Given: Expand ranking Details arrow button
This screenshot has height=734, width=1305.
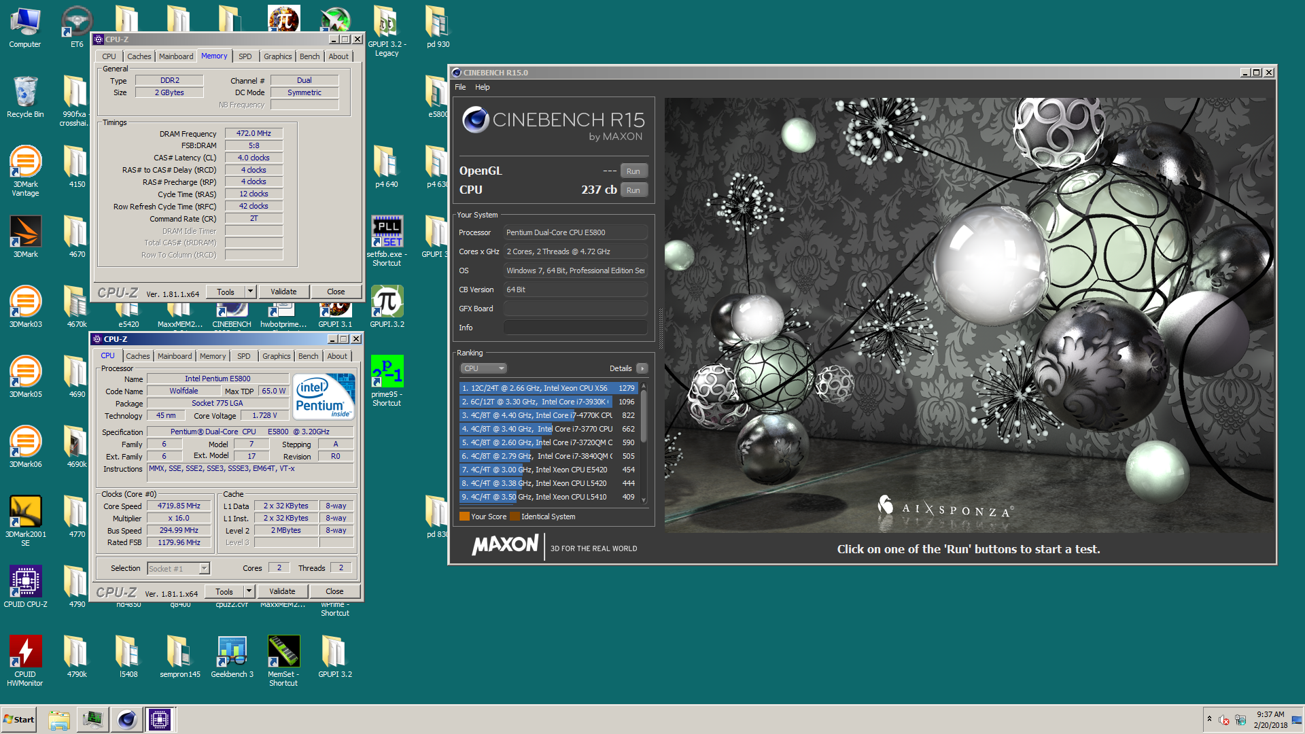Looking at the screenshot, I should (x=642, y=368).
